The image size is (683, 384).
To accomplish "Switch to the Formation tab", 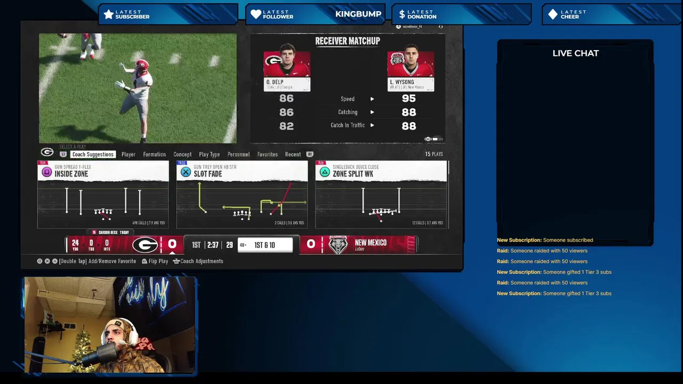I will click(x=154, y=154).
